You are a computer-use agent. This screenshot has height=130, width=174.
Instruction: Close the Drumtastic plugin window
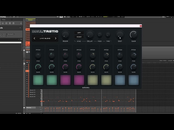[x=141, y=26]
